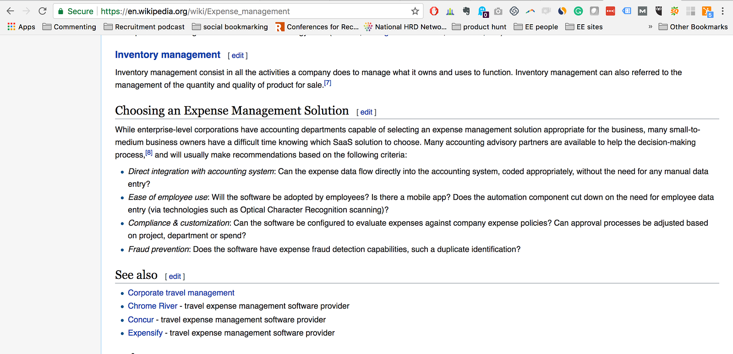Viewport: 733px width, 354px height.
Task: Click the grey shield extension icon
Action: click(594, 11)
